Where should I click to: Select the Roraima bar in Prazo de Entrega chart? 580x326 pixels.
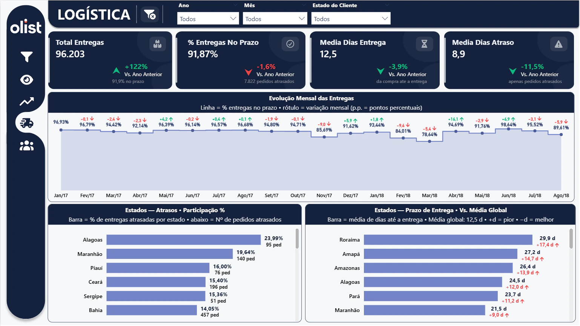tap(448, 240)
